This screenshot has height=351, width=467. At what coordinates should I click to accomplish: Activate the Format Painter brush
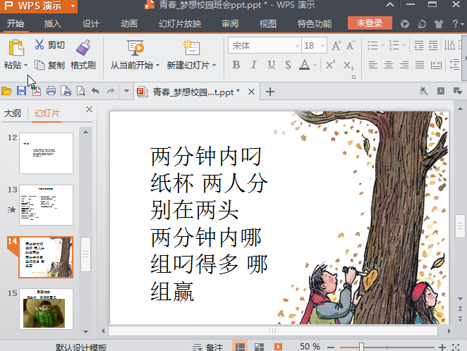pyautogui.click(x=83, y=48)
